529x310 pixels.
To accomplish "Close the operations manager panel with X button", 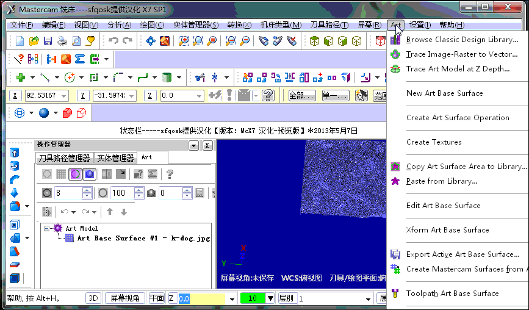I will [207, 146].
